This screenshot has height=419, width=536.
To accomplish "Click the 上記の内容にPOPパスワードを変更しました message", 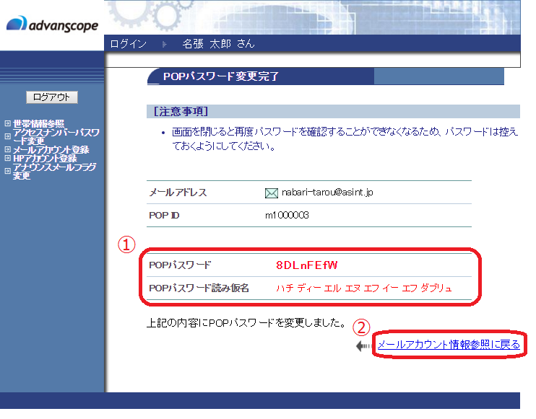I will click(247, 323).
